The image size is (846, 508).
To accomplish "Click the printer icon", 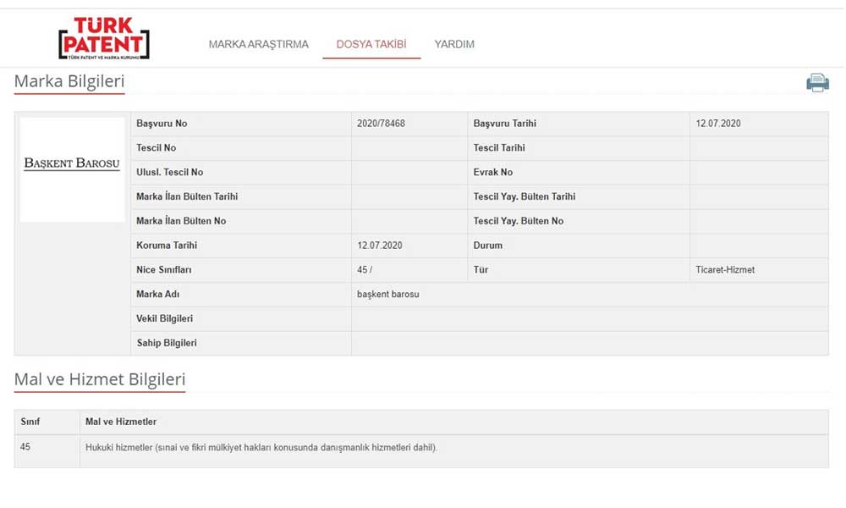I will point(817,82).
